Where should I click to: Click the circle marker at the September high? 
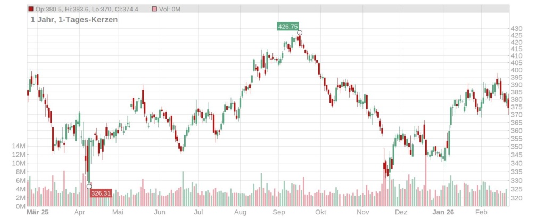pyautogui.click(x=300, y=33)
